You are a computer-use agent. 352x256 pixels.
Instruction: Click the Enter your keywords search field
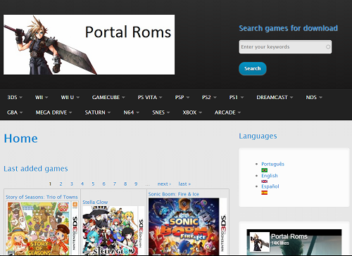point(285,47)
